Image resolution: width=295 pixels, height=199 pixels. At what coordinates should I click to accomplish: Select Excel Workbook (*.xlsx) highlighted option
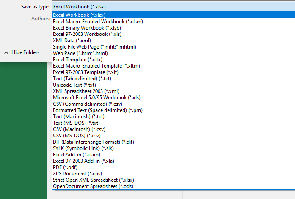(173, 15)
